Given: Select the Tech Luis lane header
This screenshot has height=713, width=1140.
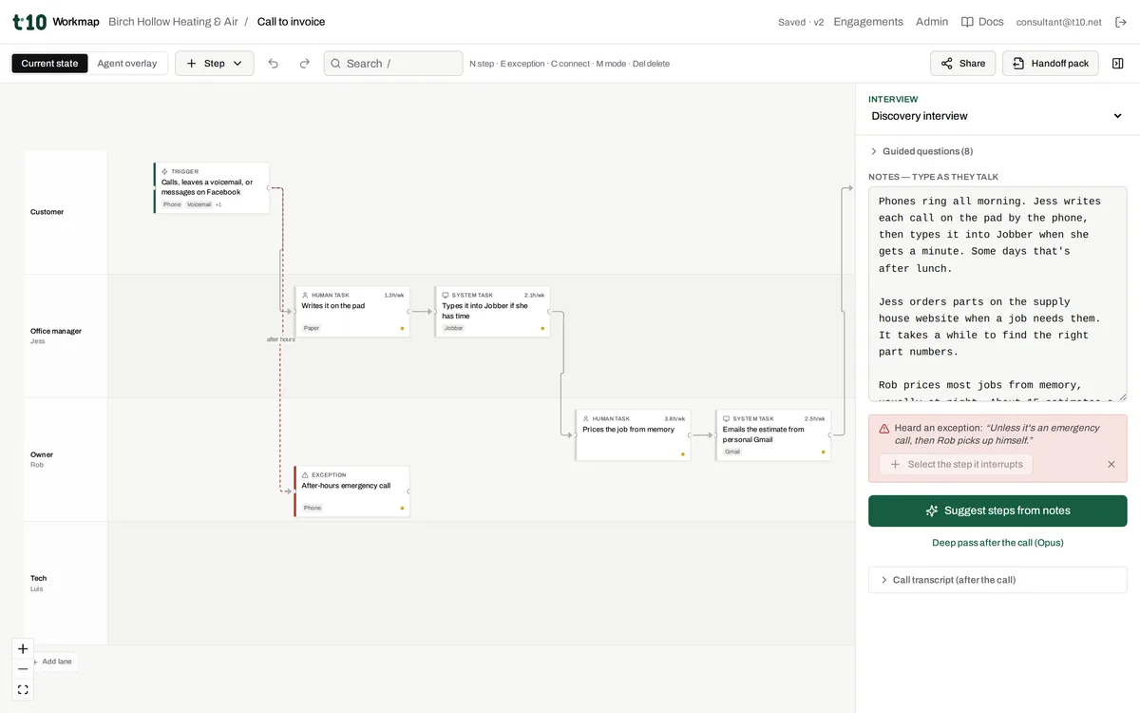Looking at the screenshot, I should click(66, 583).
